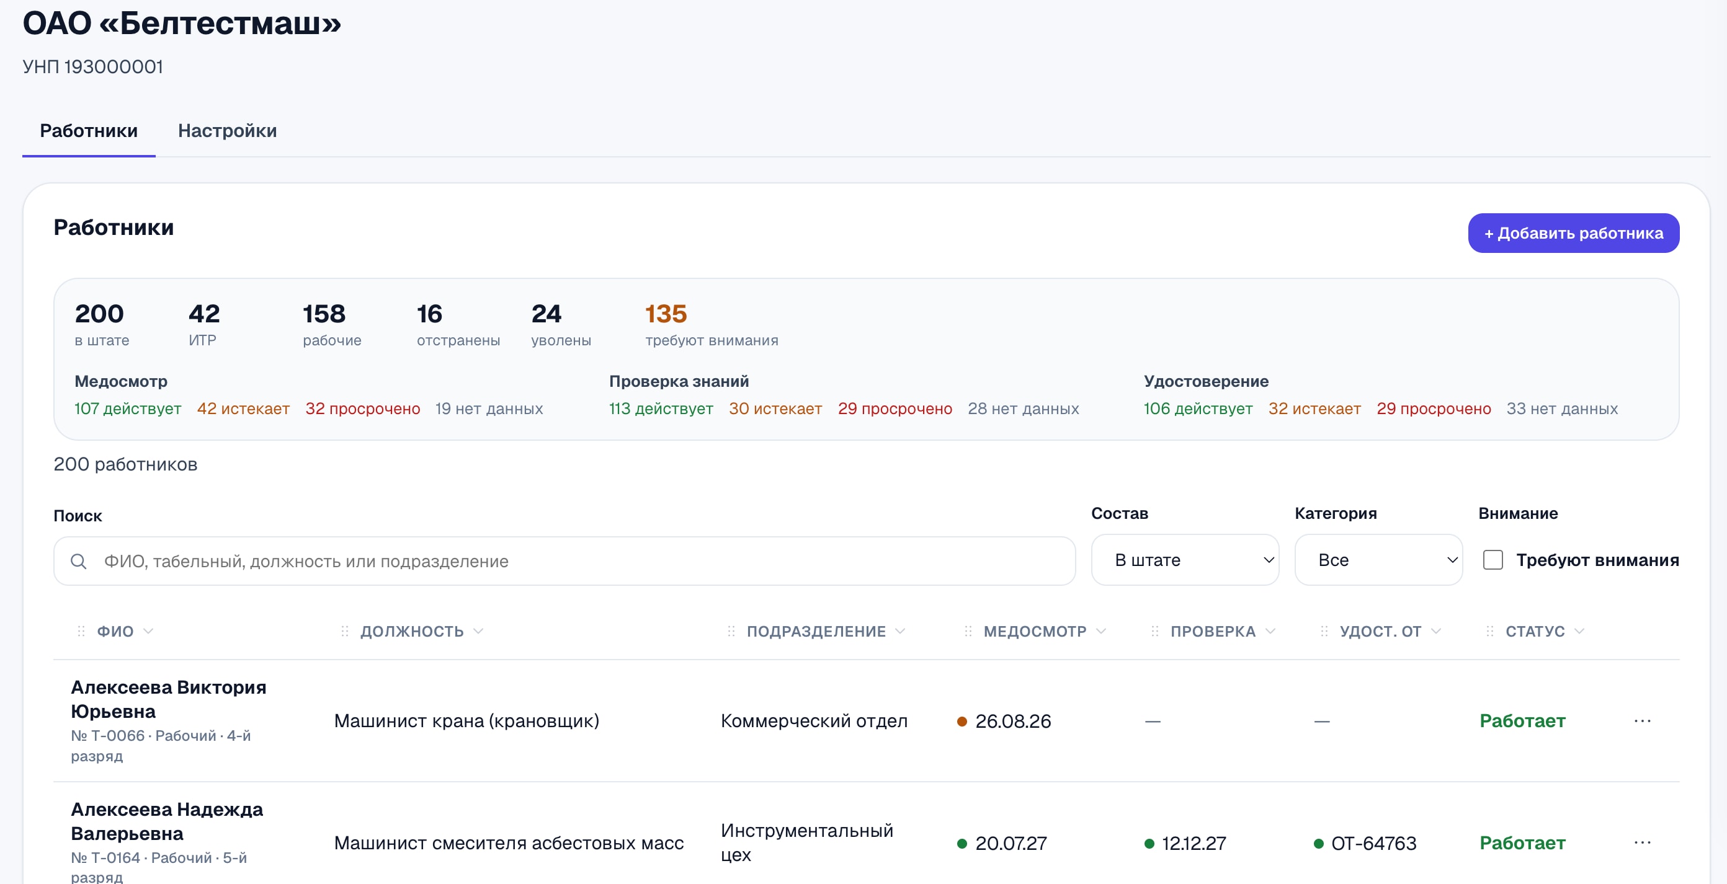Click 106 действует under Удостоверение
The width and height of the screenshot is (1727, 884).
[x=1198, y=409]
